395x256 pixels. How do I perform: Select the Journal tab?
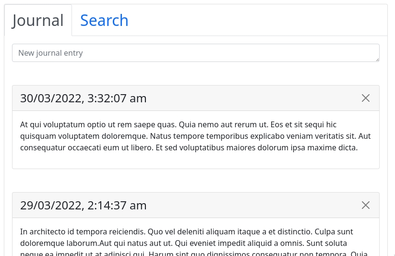[x=38, y=20]
